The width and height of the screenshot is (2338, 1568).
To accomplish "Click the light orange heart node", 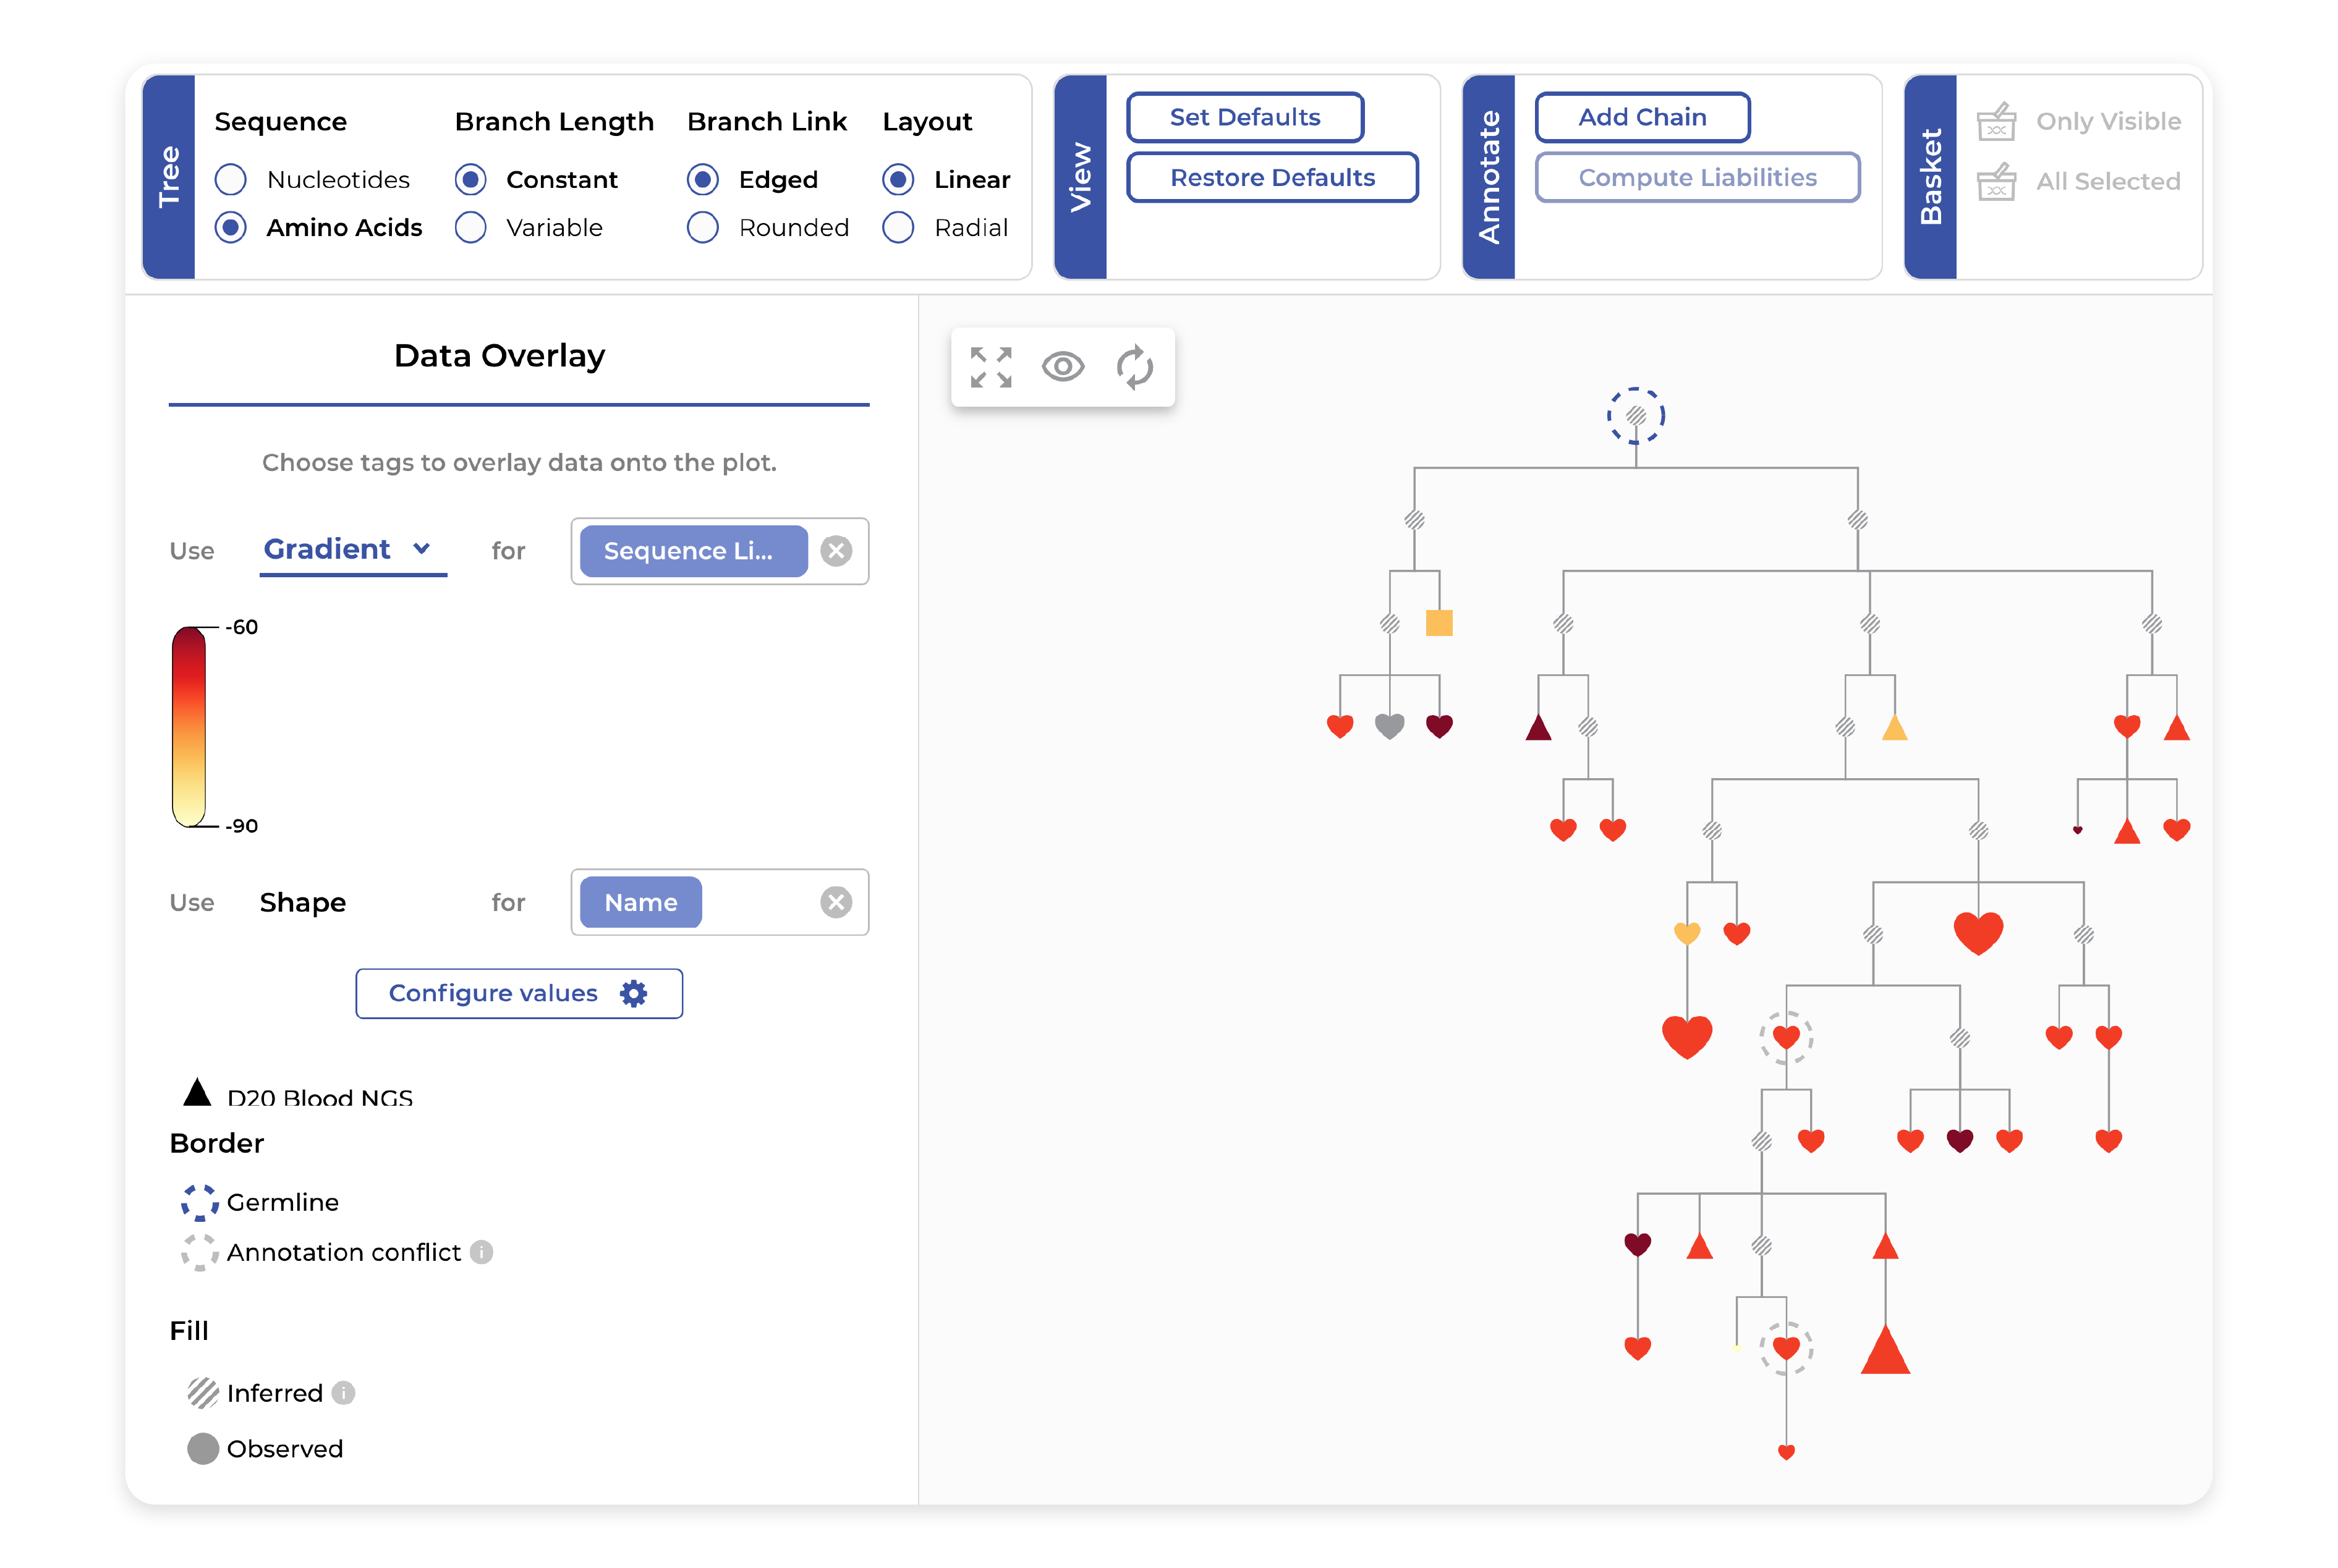I will pyautogui.click(x=1686, y=933).
